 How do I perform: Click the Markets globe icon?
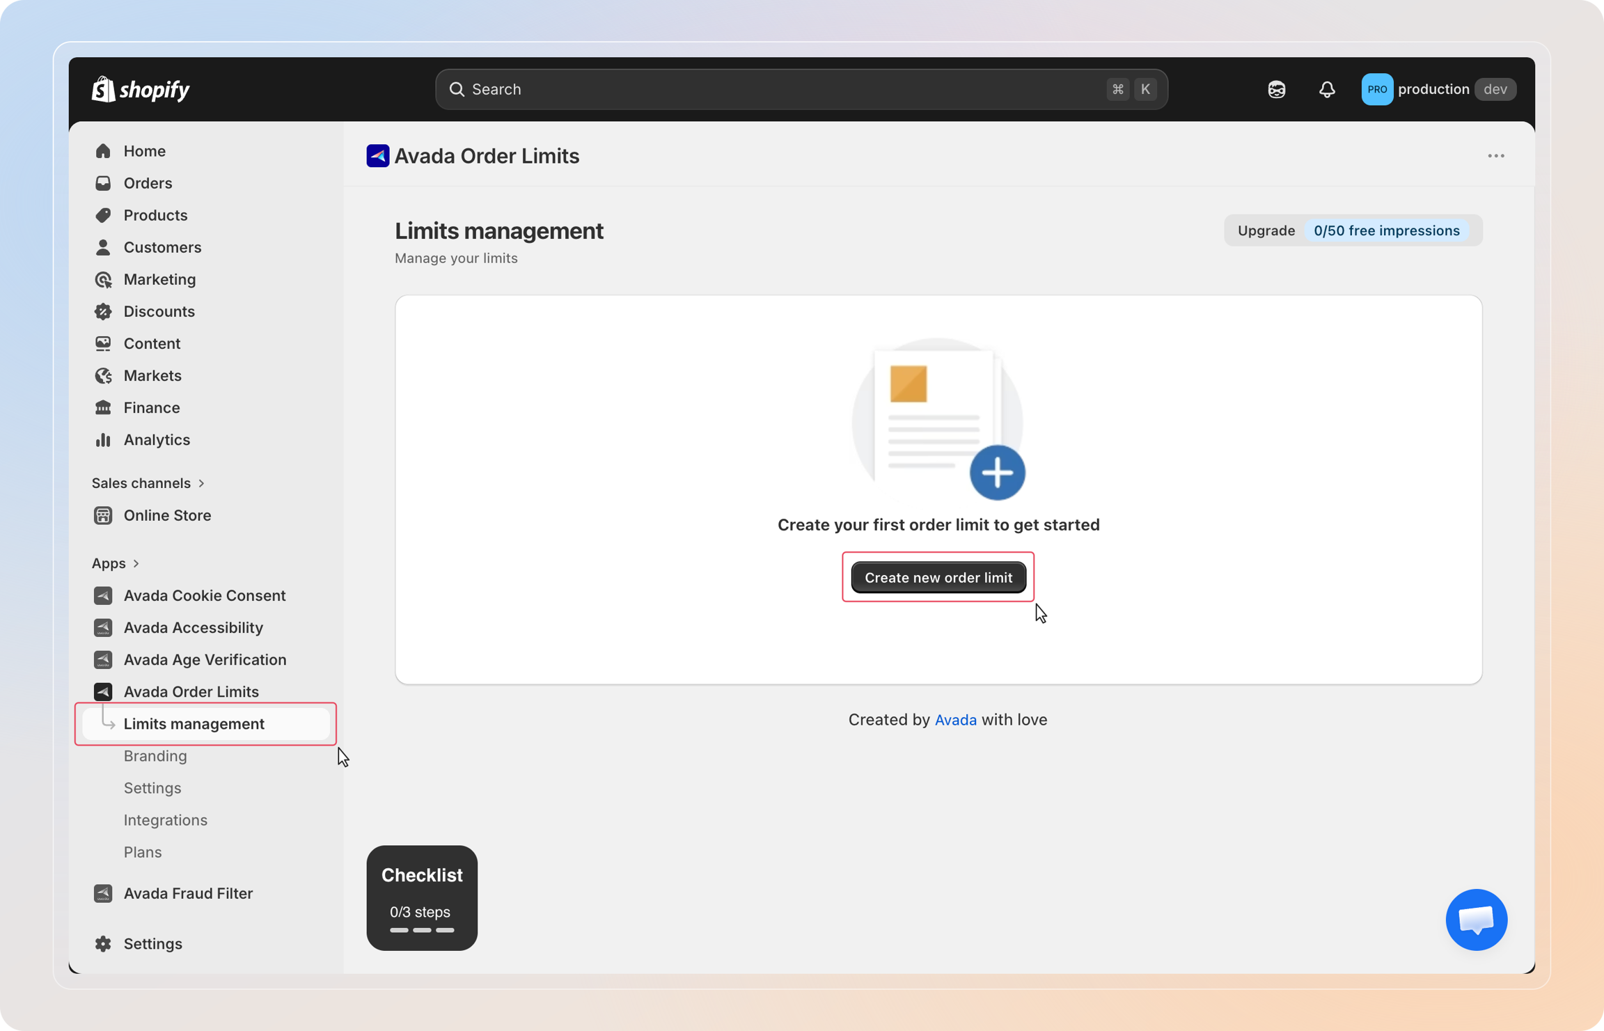(x=103, y=375)
